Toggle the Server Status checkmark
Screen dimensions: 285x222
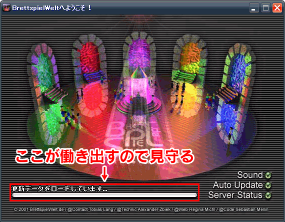[x=268, y=195]
